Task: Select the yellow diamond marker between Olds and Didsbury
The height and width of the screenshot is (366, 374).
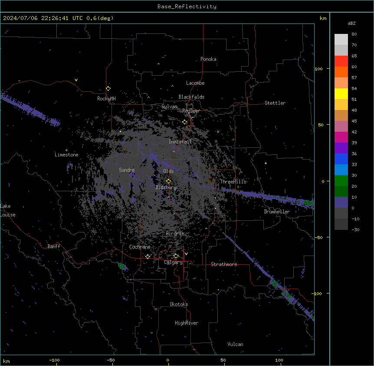Action: [x=169, y=181]
